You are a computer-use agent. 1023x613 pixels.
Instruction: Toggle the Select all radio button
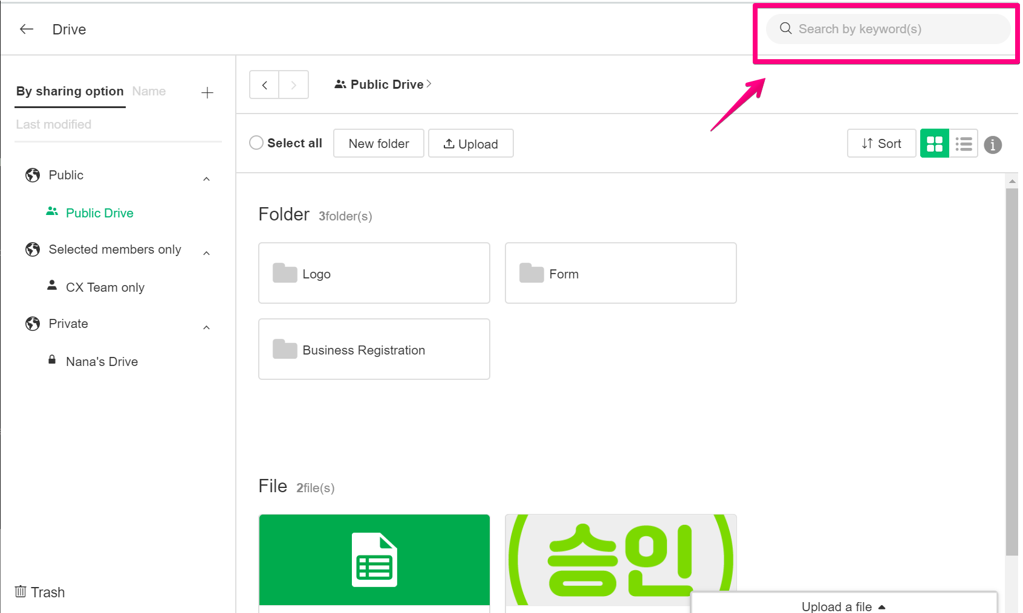256,143
